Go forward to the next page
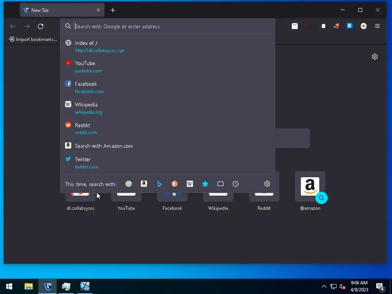This screenshot has height=294, width=392. tap(27, 26)
